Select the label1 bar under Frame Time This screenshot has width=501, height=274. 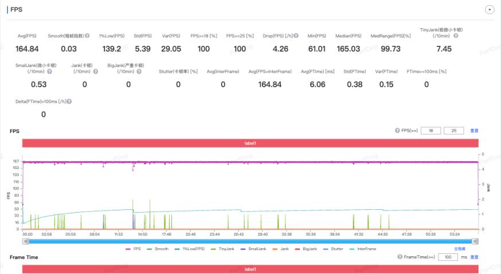250,269
